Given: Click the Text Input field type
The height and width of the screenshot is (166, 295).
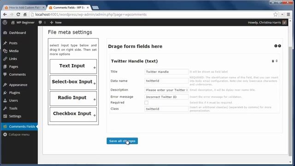Looking at the screenshot, I should click(x=73, y=66).
